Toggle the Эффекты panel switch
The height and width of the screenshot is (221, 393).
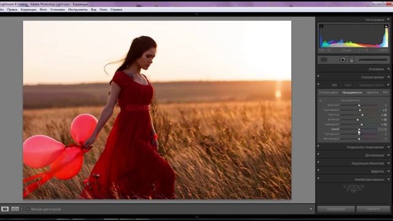318,171
